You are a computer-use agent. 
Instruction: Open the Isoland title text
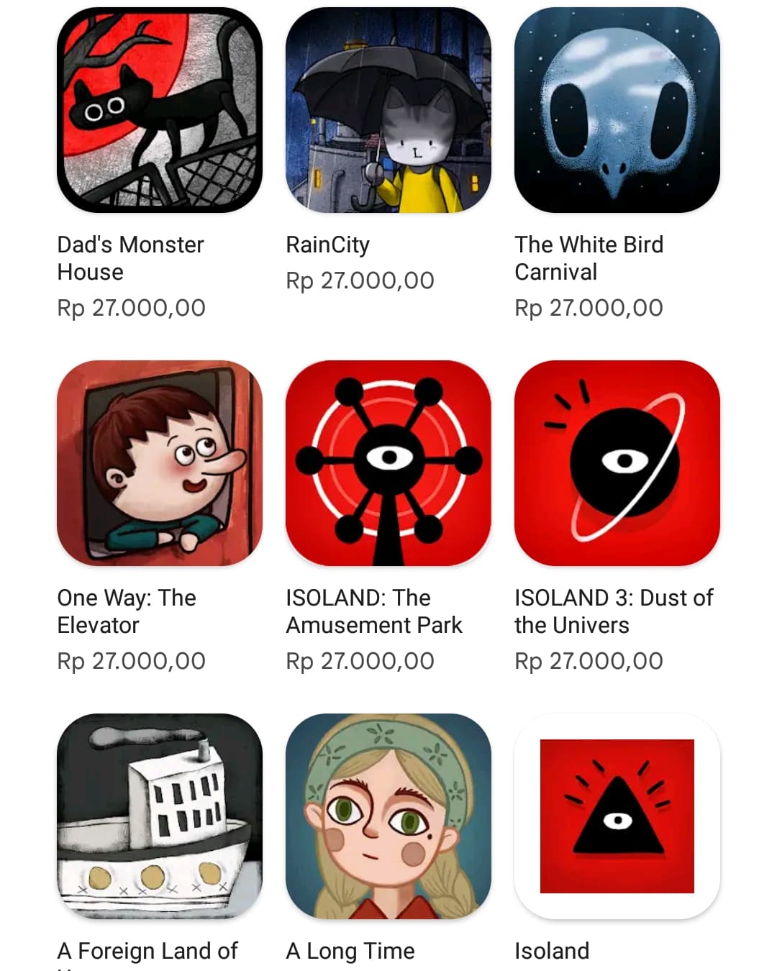[552, 951]
